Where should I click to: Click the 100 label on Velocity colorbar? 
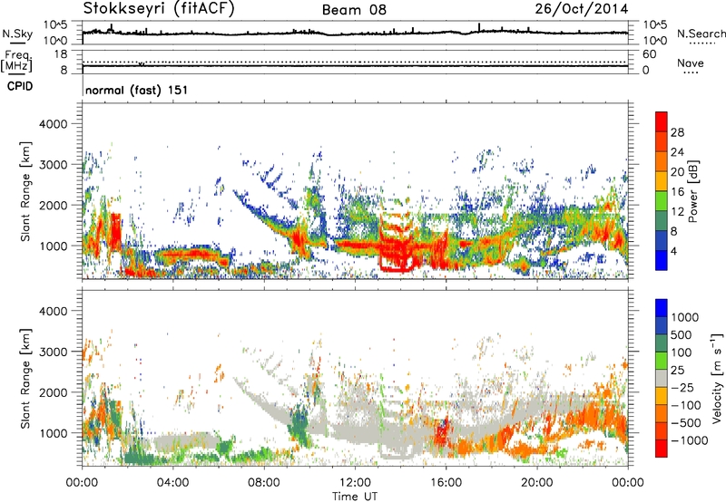682,352
